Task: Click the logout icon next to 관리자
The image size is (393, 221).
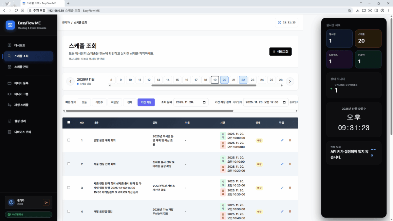Action: click(46, 202)
